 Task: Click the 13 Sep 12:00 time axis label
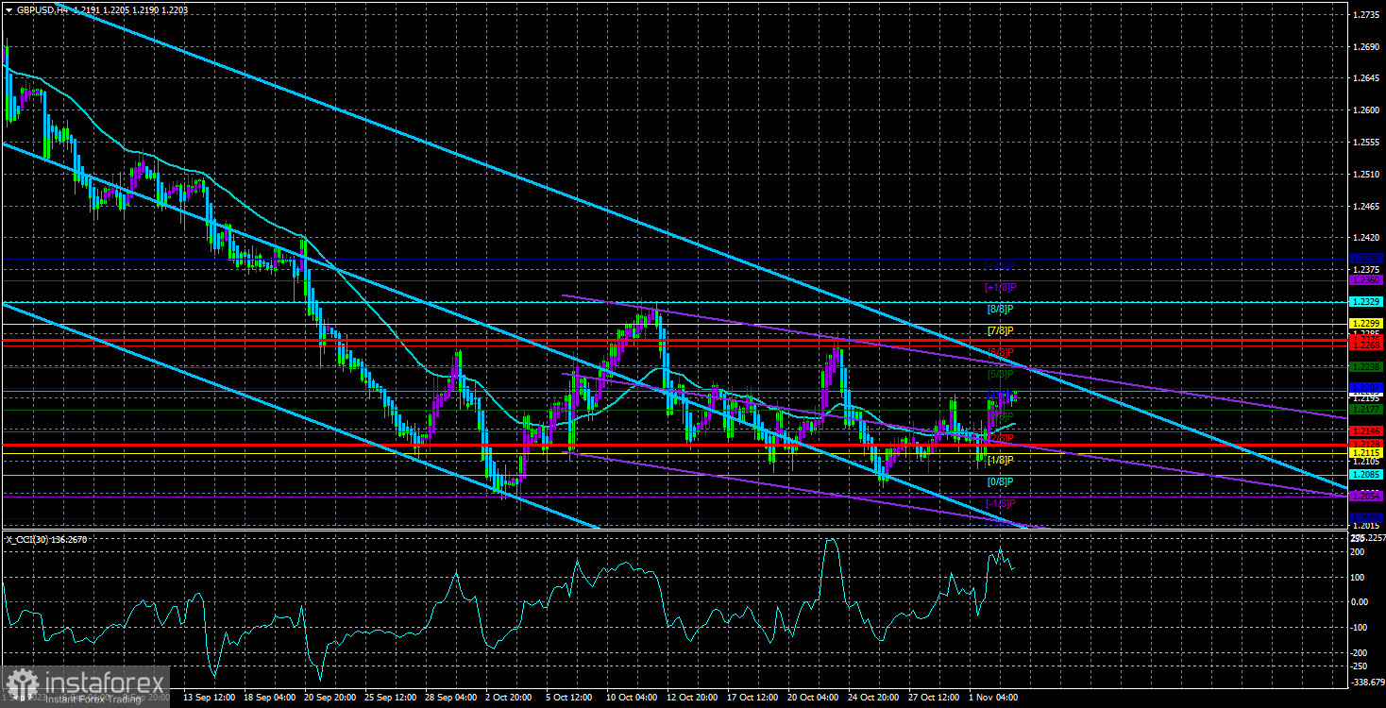[211, 698]
